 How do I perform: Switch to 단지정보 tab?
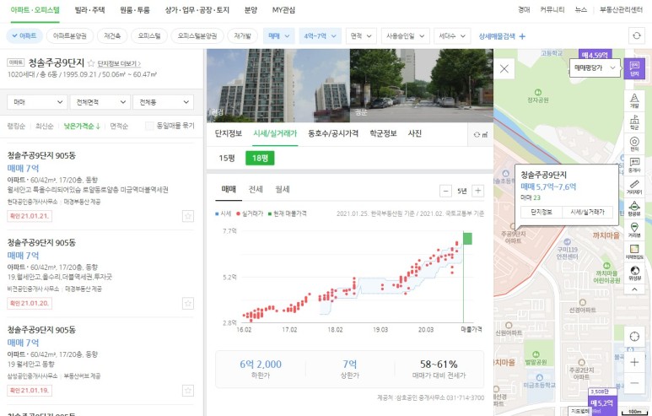229,133
